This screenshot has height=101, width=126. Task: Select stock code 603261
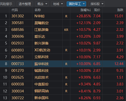click(17, 57)
